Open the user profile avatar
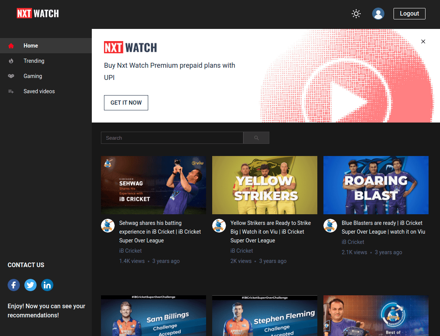 378,13
